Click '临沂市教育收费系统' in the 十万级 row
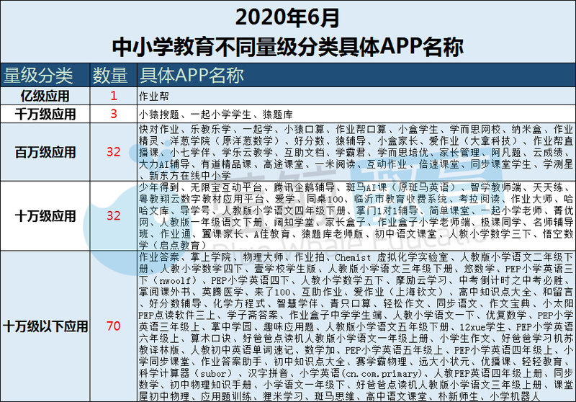 coord(401,199)
